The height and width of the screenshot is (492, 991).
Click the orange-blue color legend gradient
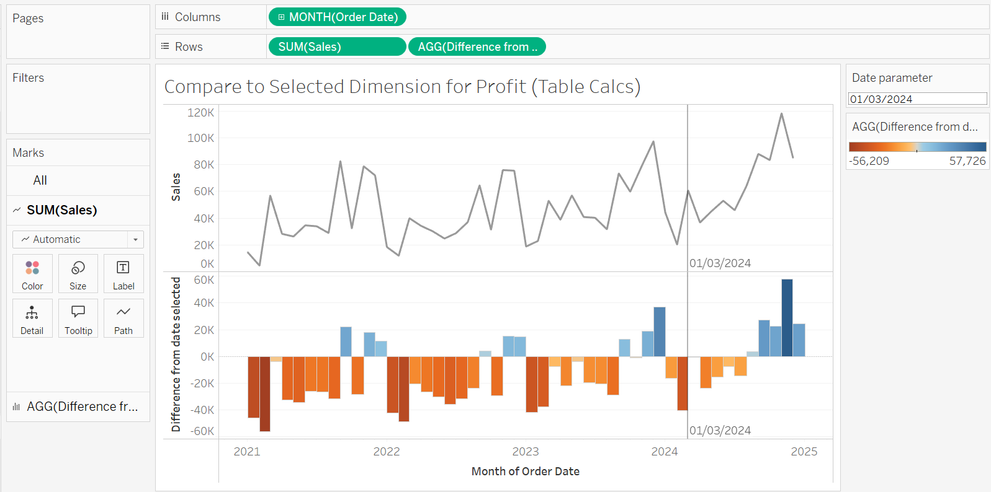tap(917, 147)
